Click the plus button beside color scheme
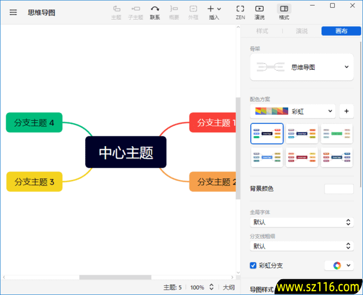The height and width of the screenshot is (295, 363). point(347,111)
